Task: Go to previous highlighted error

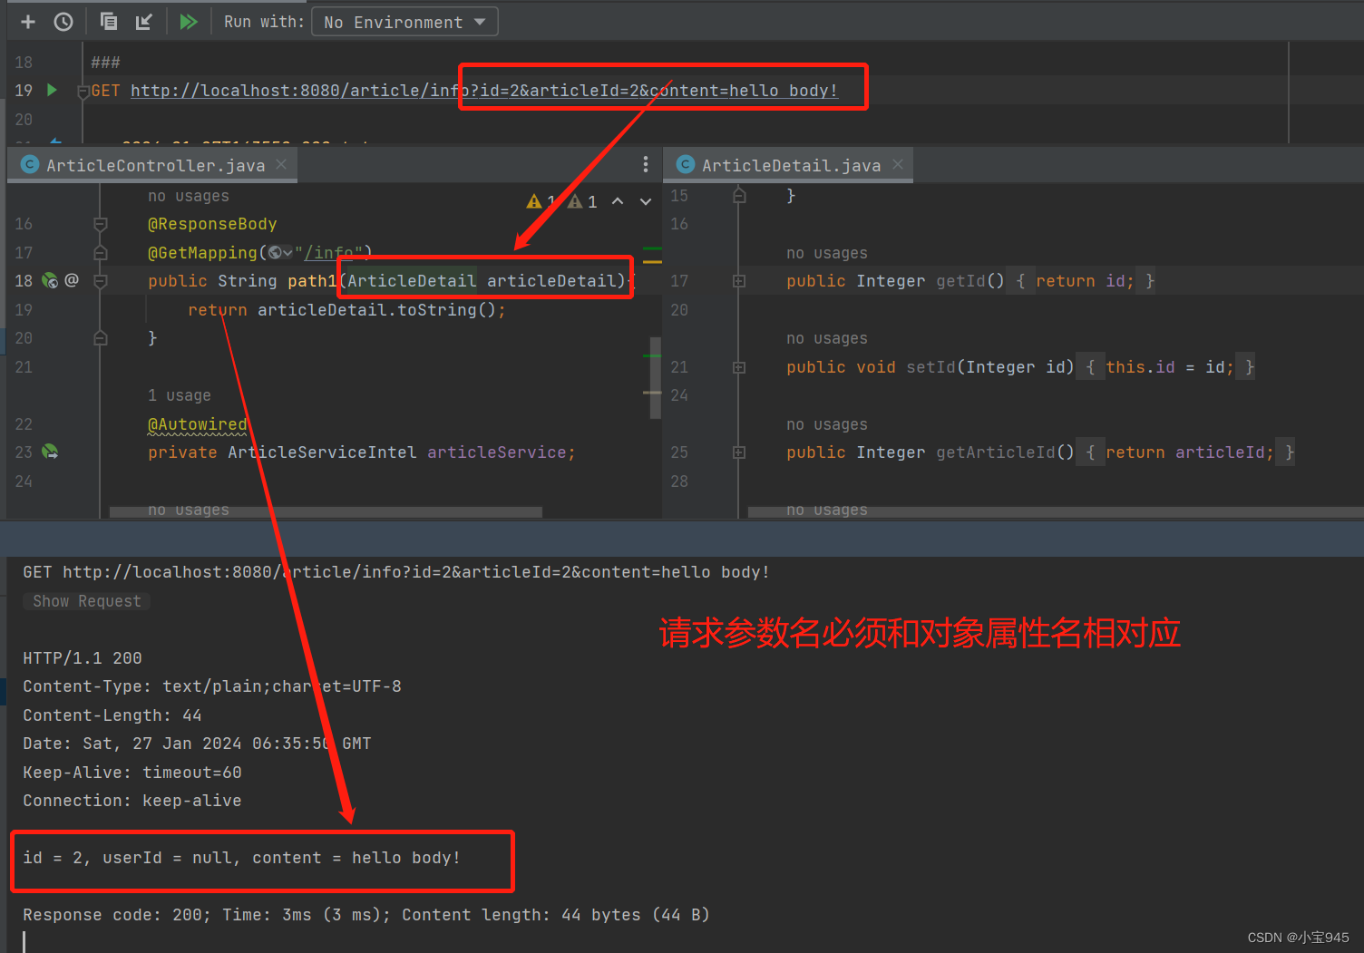Action: (x=618, y=201)
